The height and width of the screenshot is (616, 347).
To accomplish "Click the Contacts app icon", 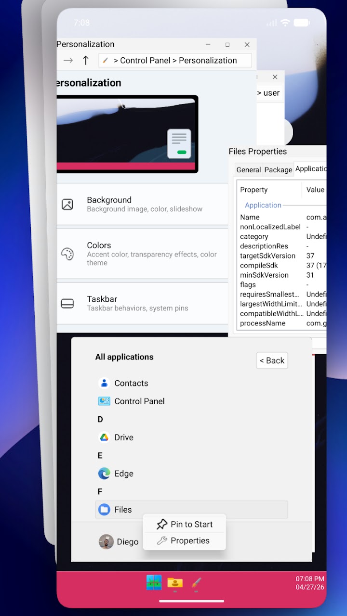I will click(104, 383).
